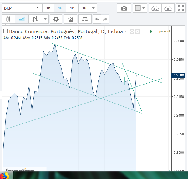
Task: Click the Abr 0.2461 opening value
Action: (12, 38)
